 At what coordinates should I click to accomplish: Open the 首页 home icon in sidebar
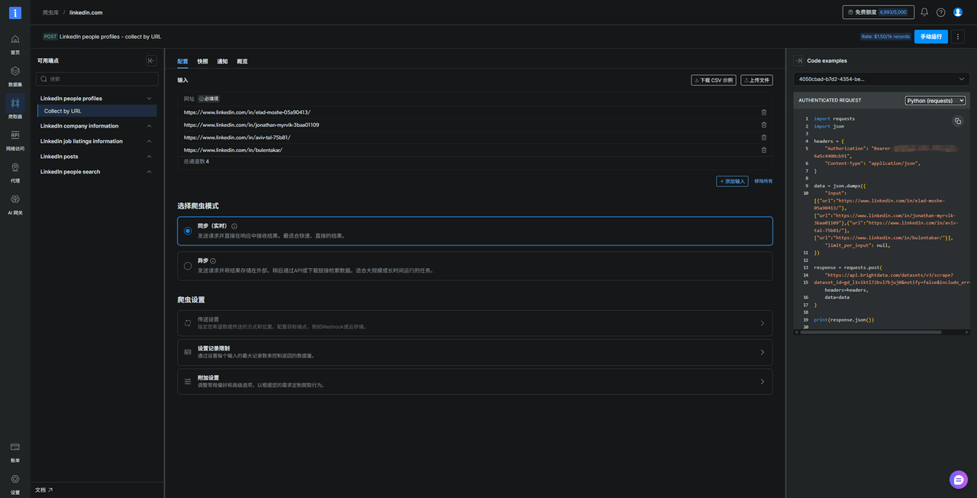(15, 39)
